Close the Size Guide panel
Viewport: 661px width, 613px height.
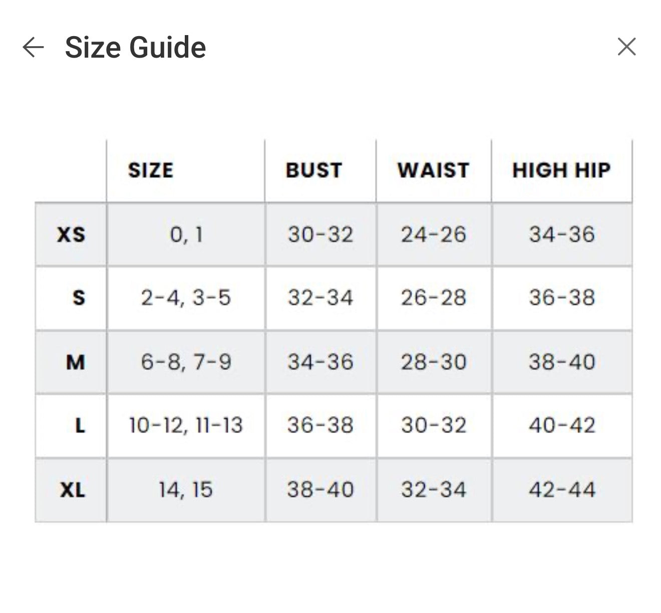[x=626, y=47]
